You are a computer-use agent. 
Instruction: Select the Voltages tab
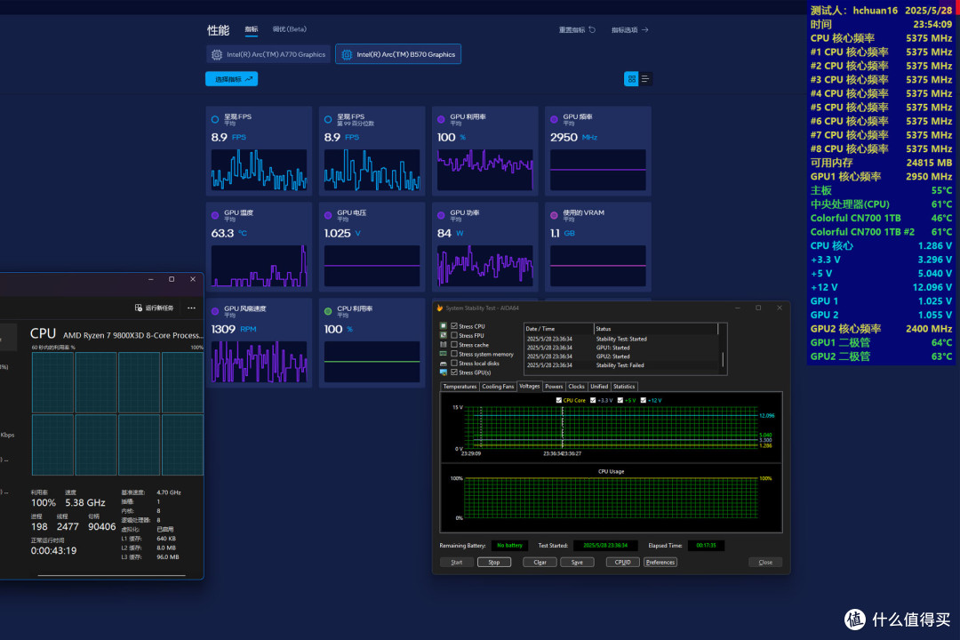[x=530, y=386]
